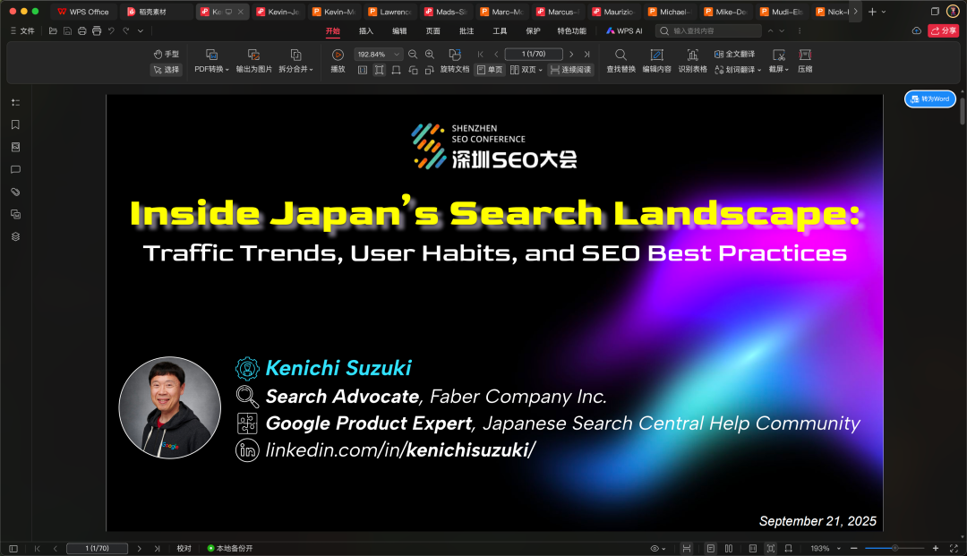Click 旋转文档 rotate document

(455, 61)
